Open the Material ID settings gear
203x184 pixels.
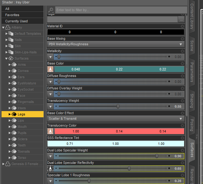[x=182, y=26]
